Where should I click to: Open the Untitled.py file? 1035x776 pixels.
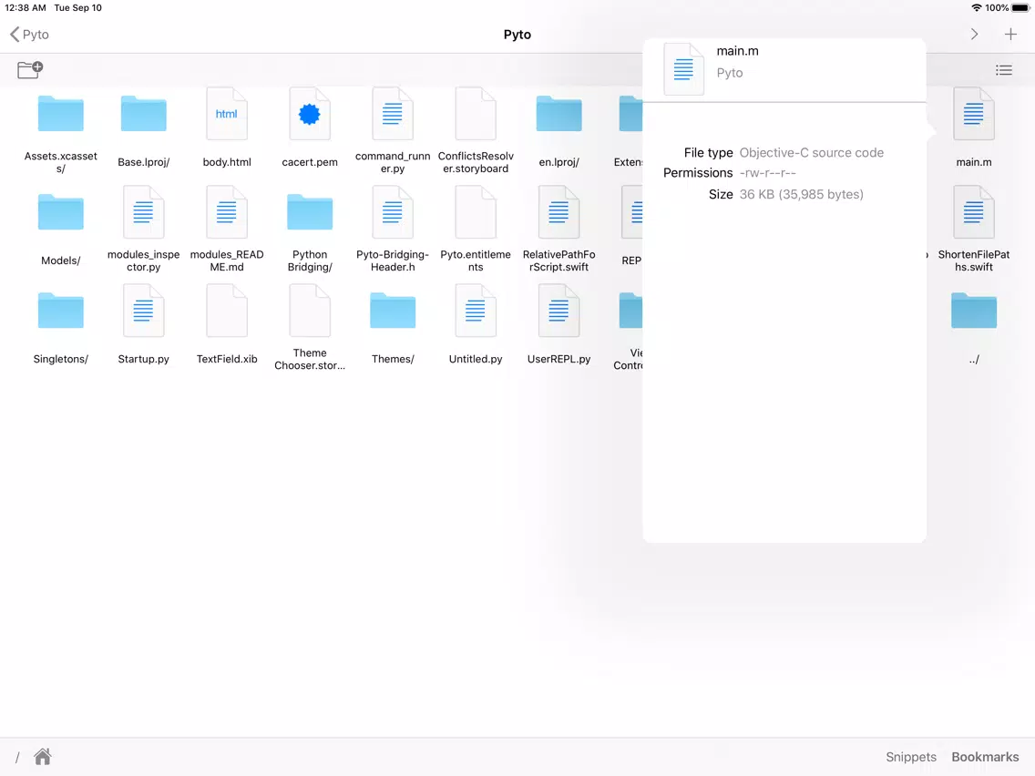pyautogui.click(x=476, y=311)
